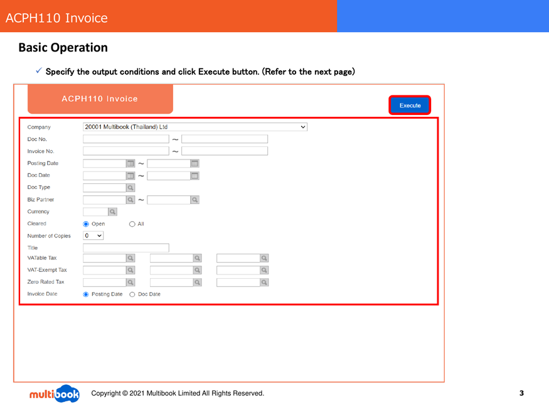Screen dimensions: 549x412
Task: Click the first VATable Tax input field
Action: [x=105, y=258]
